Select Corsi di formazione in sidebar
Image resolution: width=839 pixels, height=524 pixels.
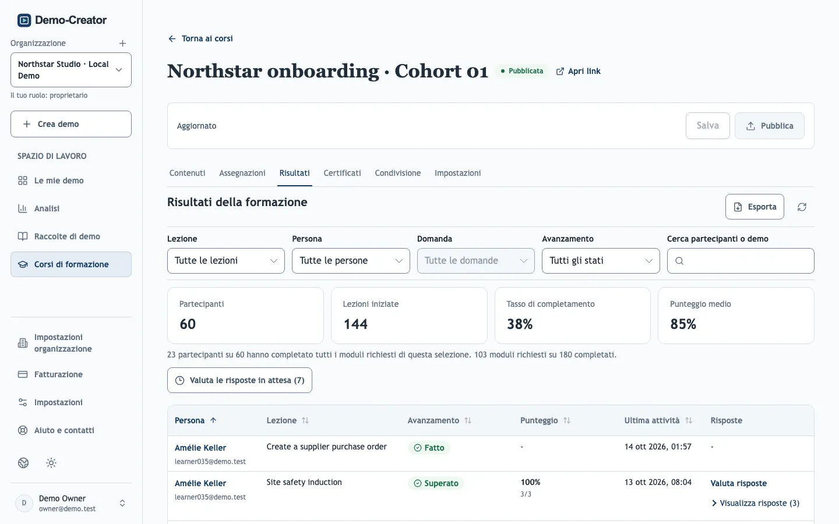[71, 264]
